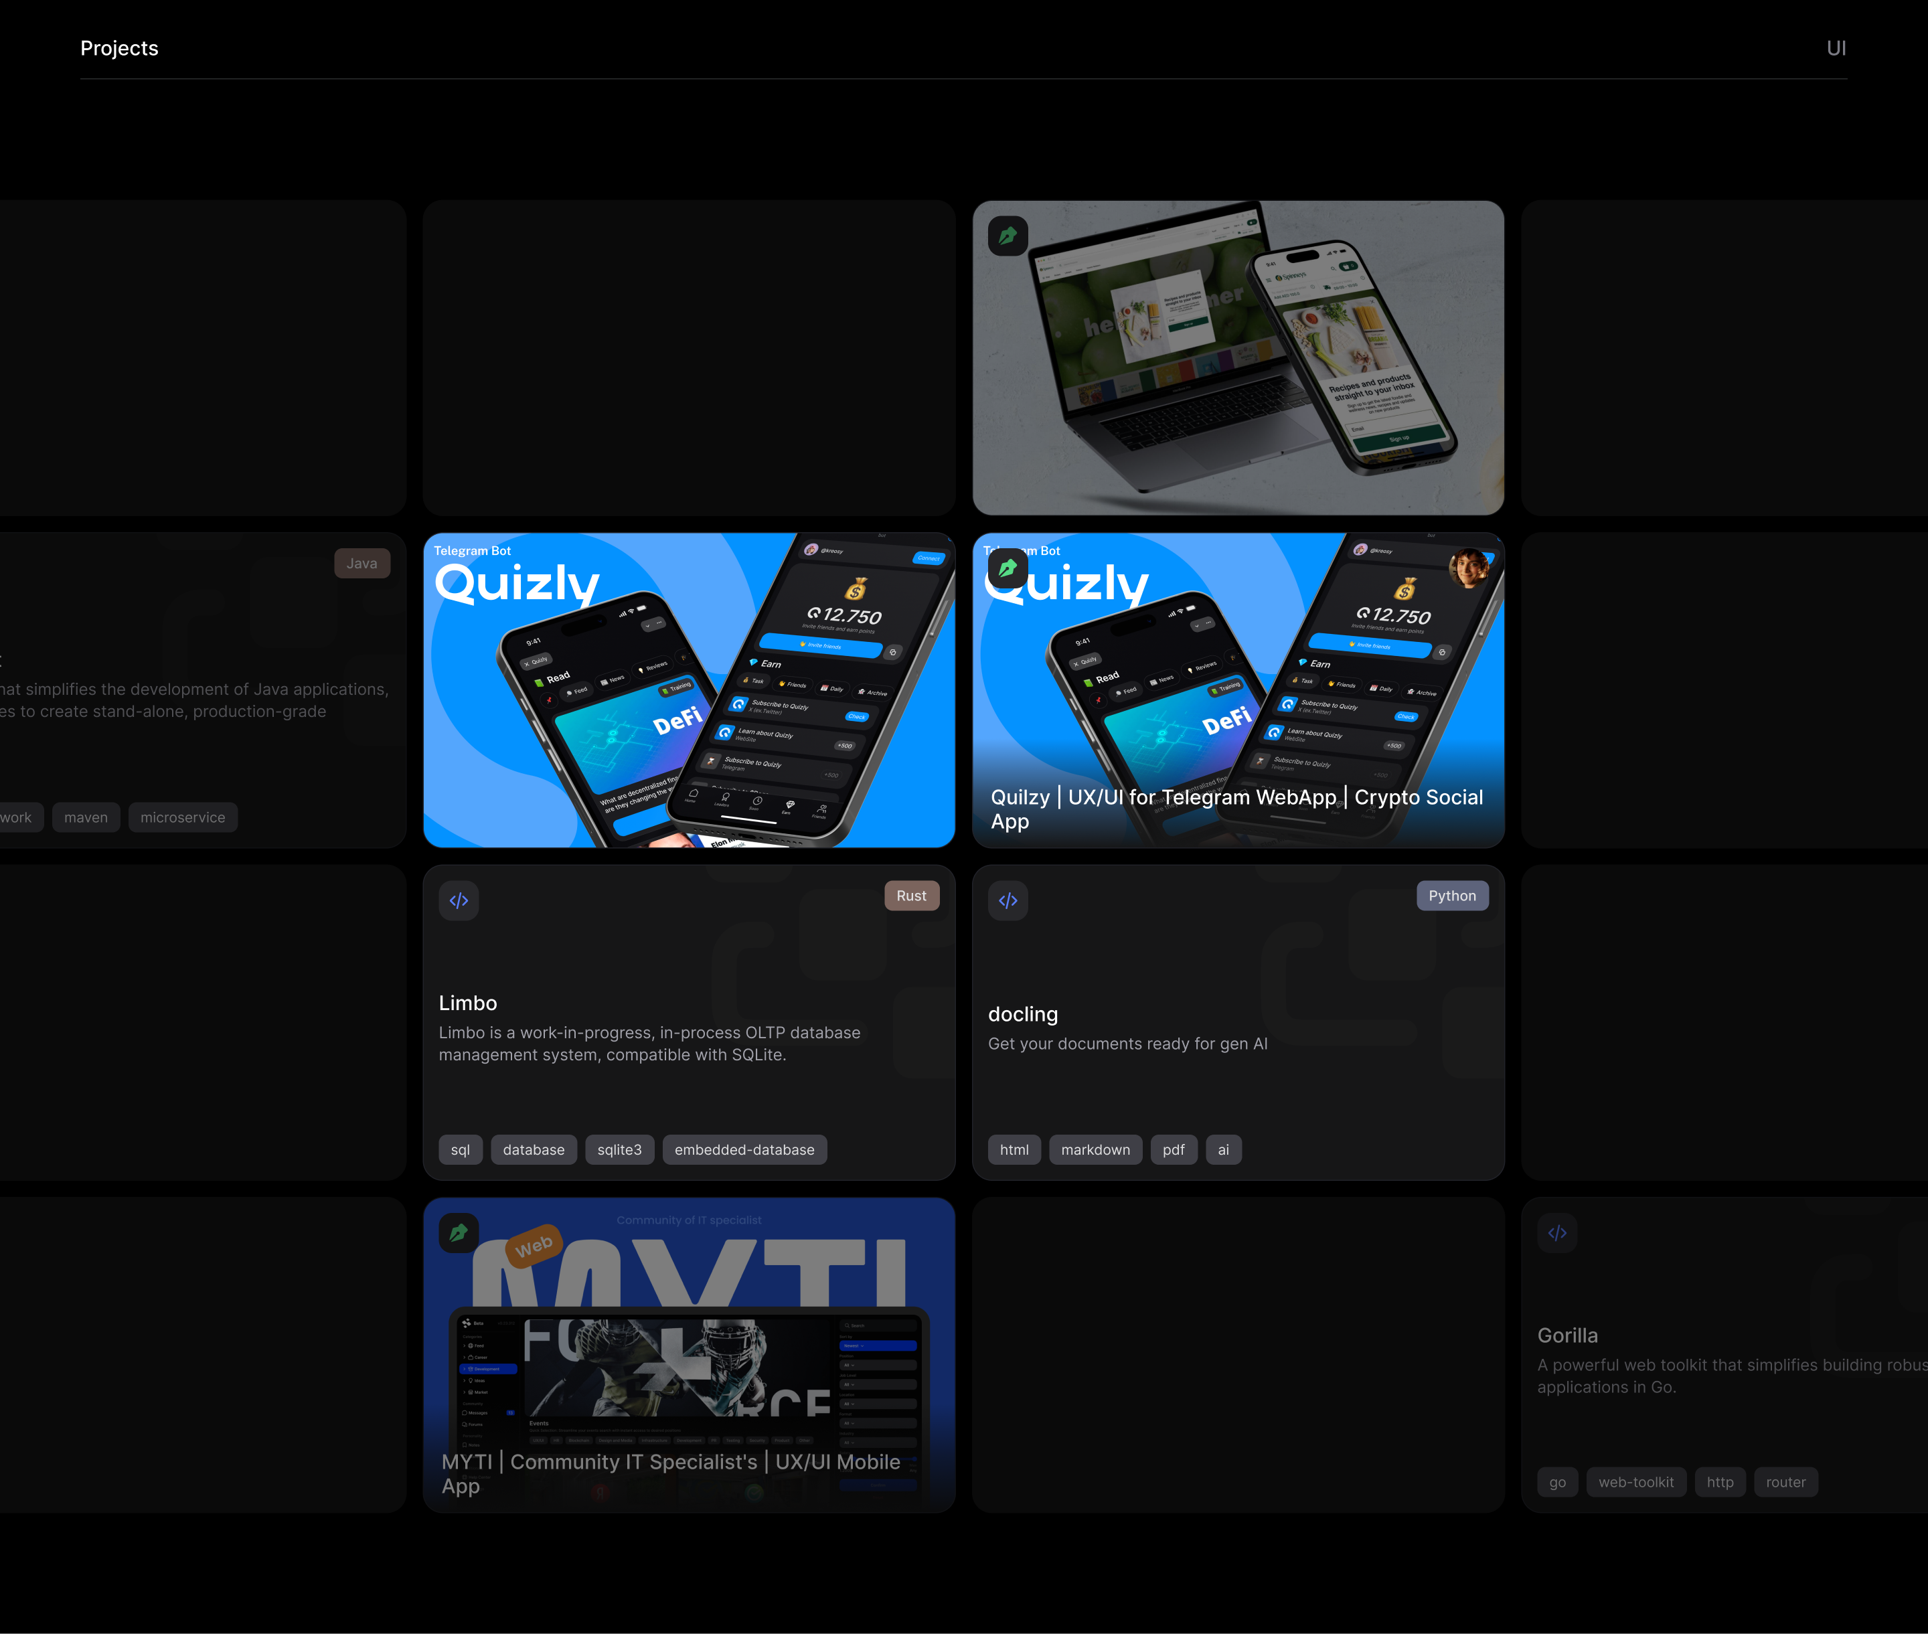Open the Projects header link
The image size is (1928, 1634).
tap(120, 48)
